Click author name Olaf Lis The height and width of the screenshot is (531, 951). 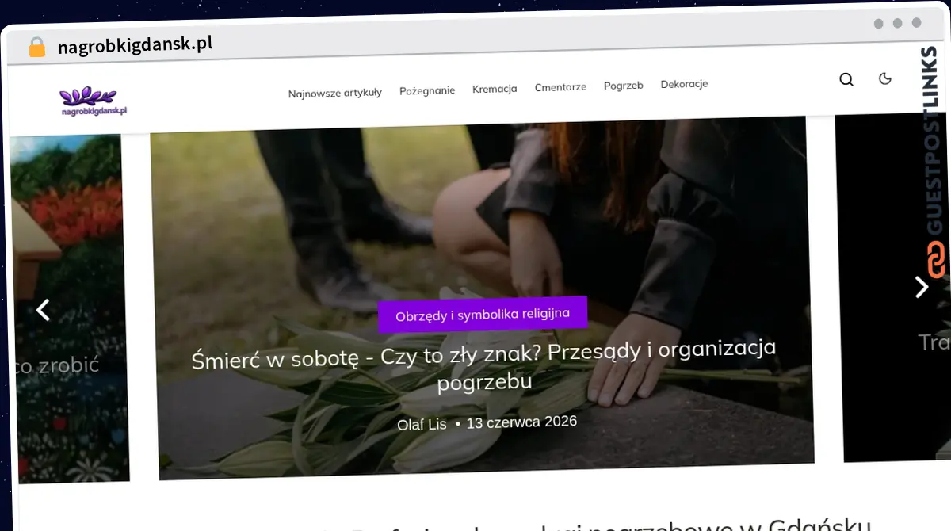click(x=422, y=425)
